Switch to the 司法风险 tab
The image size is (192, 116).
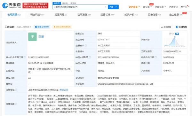(37, 15)
